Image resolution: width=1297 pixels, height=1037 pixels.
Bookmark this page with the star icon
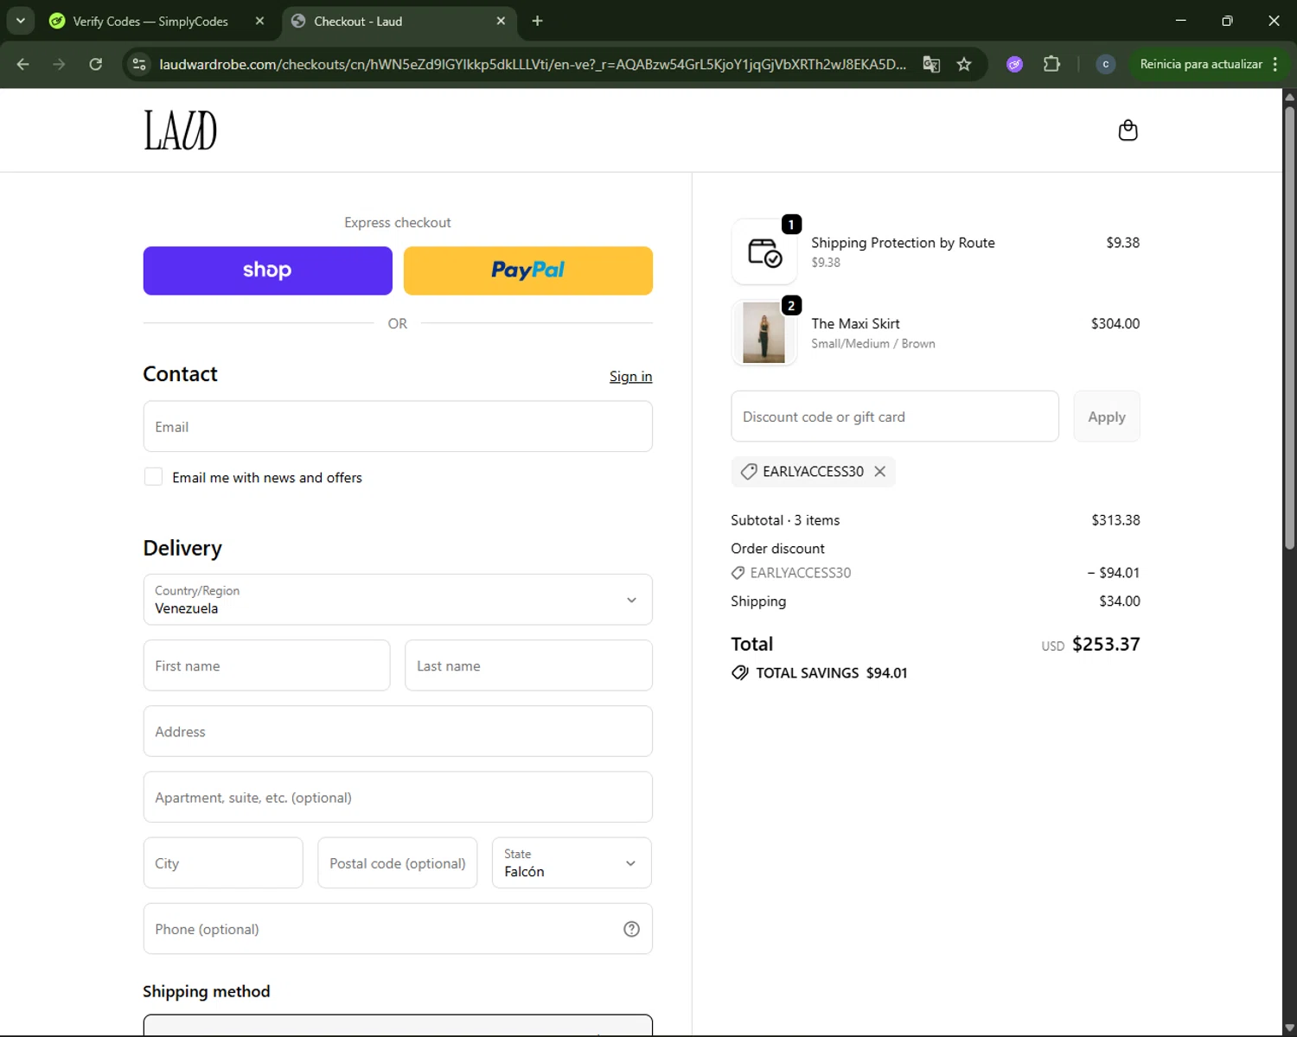(x=964, y=64)
